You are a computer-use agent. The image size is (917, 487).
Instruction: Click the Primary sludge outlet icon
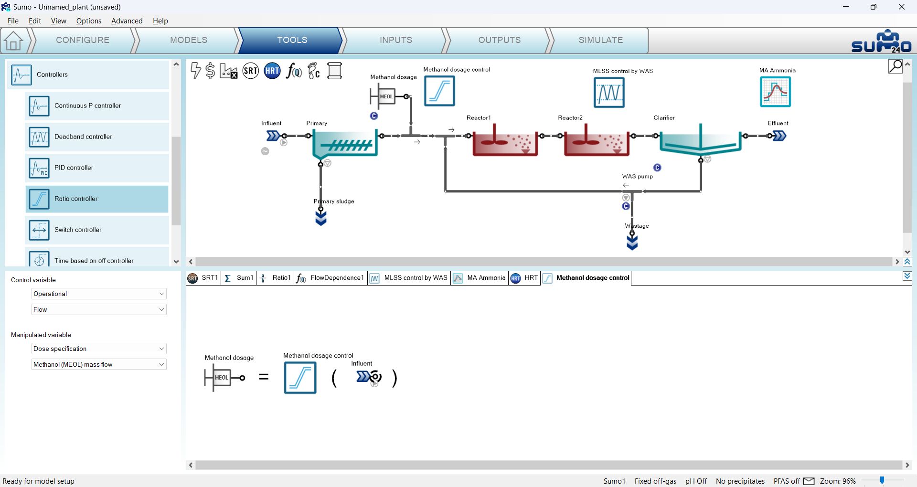321,218
